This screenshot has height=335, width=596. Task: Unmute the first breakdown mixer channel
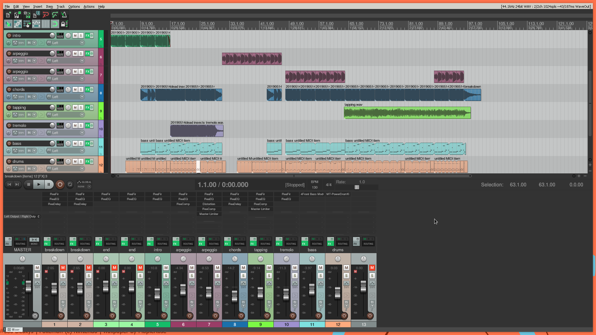coord(63,267)
